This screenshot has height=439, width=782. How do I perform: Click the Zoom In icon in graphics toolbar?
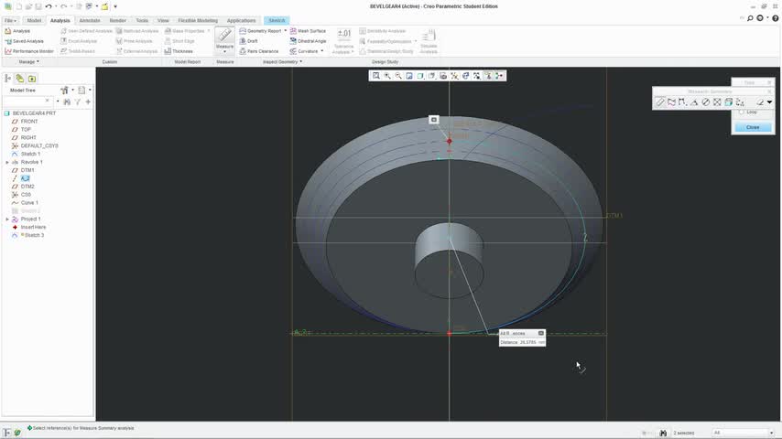tap(387, 76)
